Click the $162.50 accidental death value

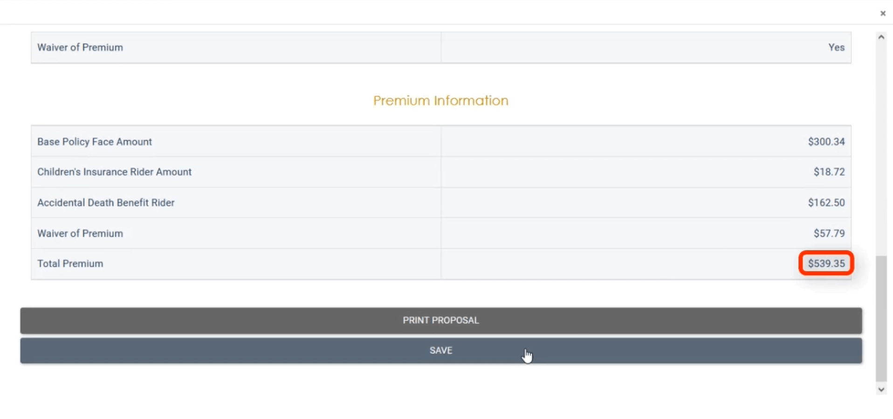click(826, 203)
